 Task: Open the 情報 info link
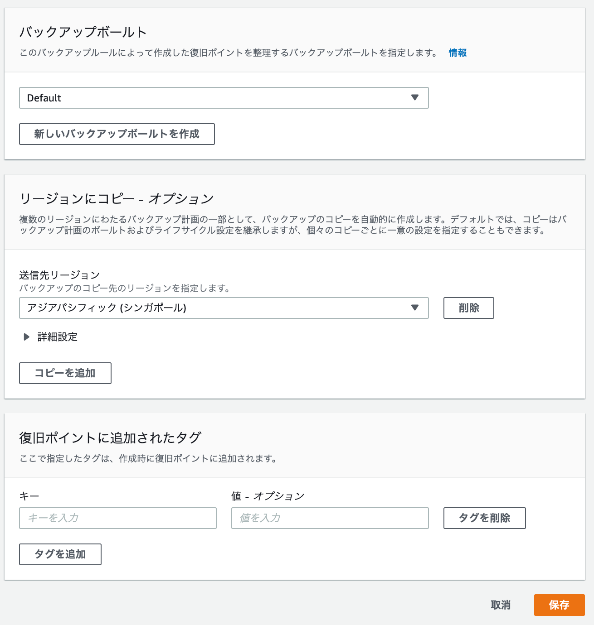click(458, 53)
